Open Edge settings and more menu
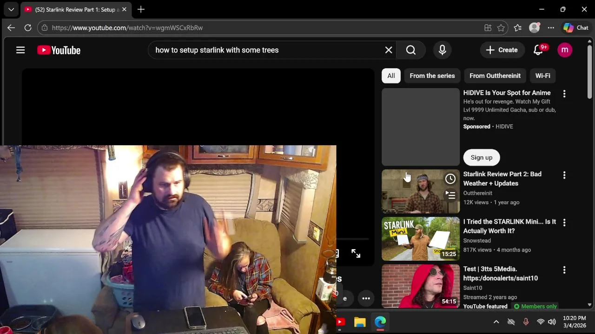The image size is (595, 334). (551, 28)
